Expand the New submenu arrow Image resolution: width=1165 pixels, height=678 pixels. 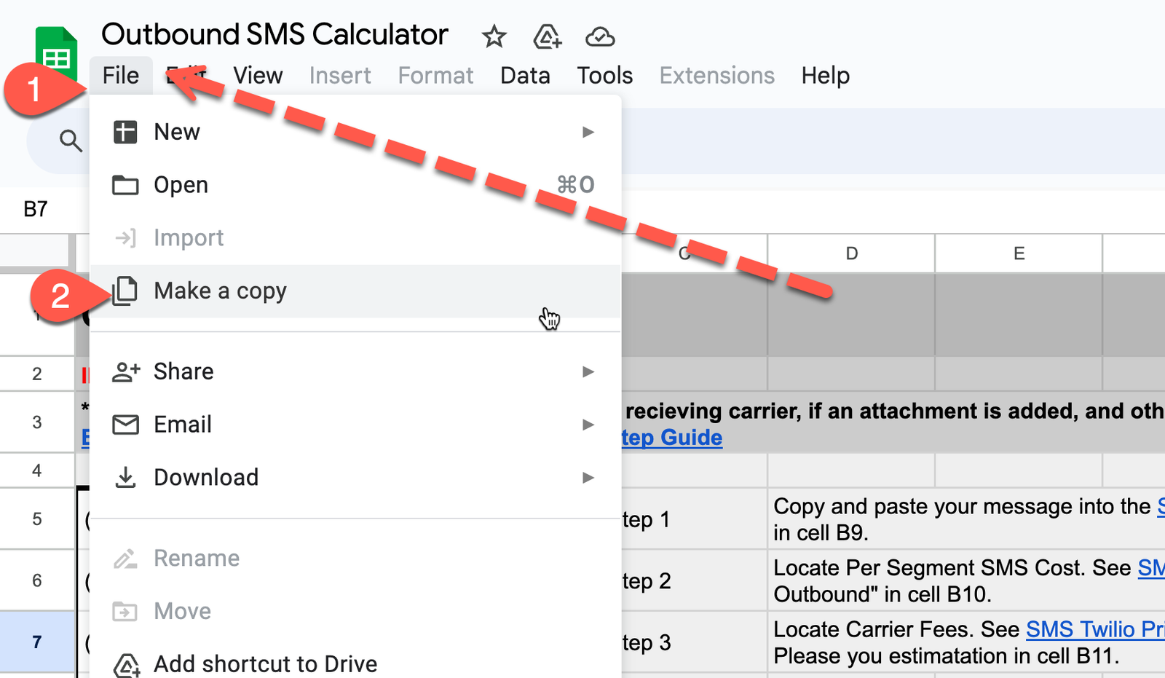pos(588,133)
